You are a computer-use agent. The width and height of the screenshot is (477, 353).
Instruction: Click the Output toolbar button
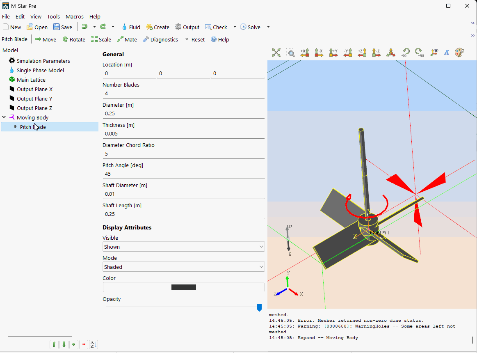click(187, 27)
